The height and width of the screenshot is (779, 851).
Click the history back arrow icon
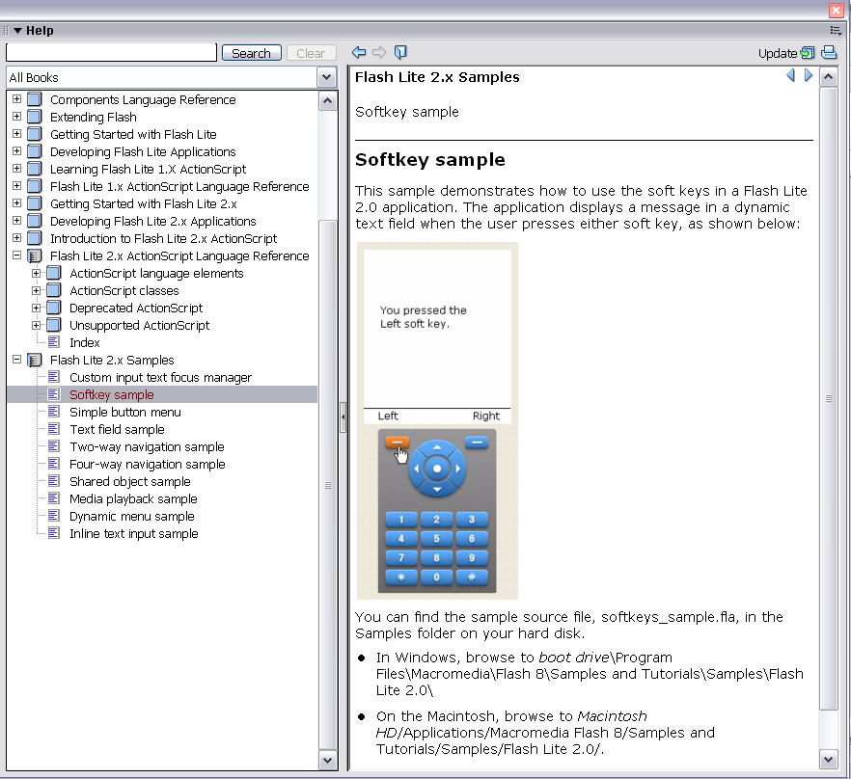pyautogui.click(x=359, y=53)
